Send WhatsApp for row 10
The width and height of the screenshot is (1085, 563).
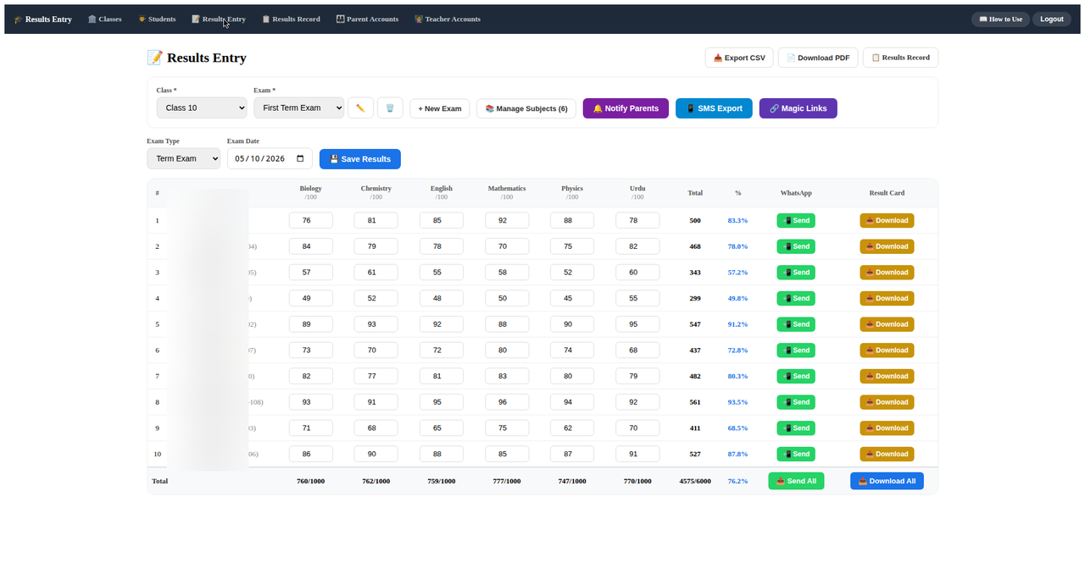pyautogui.click(x=796, y=454)
